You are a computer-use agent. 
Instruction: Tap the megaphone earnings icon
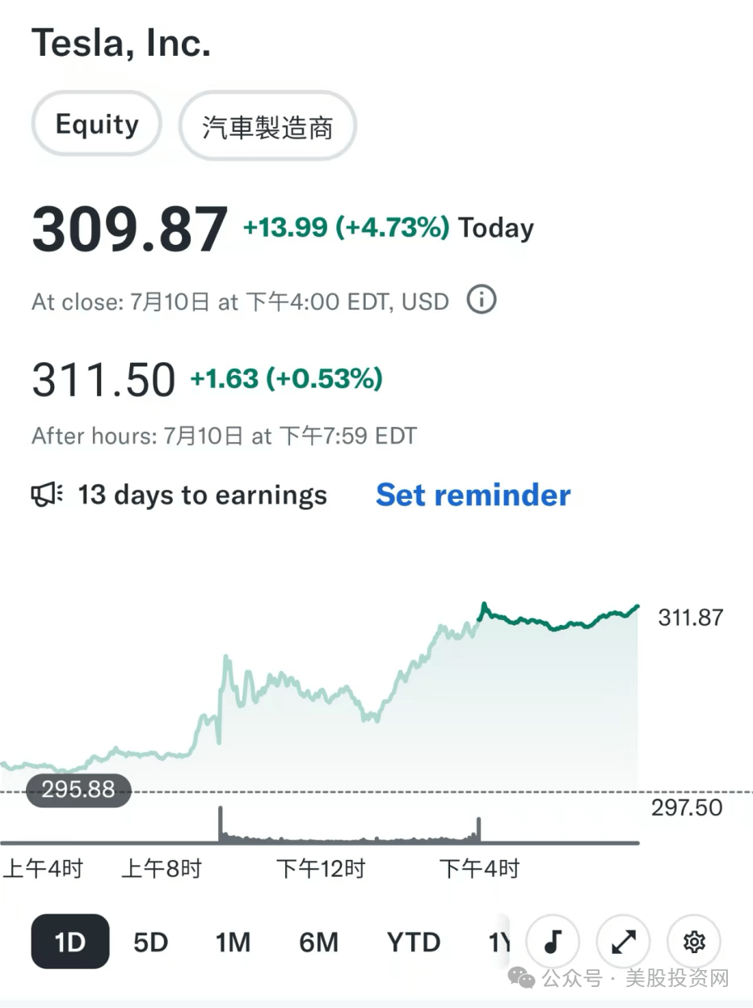click(x=47, y=495)
